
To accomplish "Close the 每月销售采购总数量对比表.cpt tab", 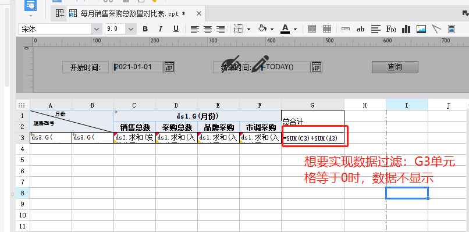I will (x=199, y=14).
